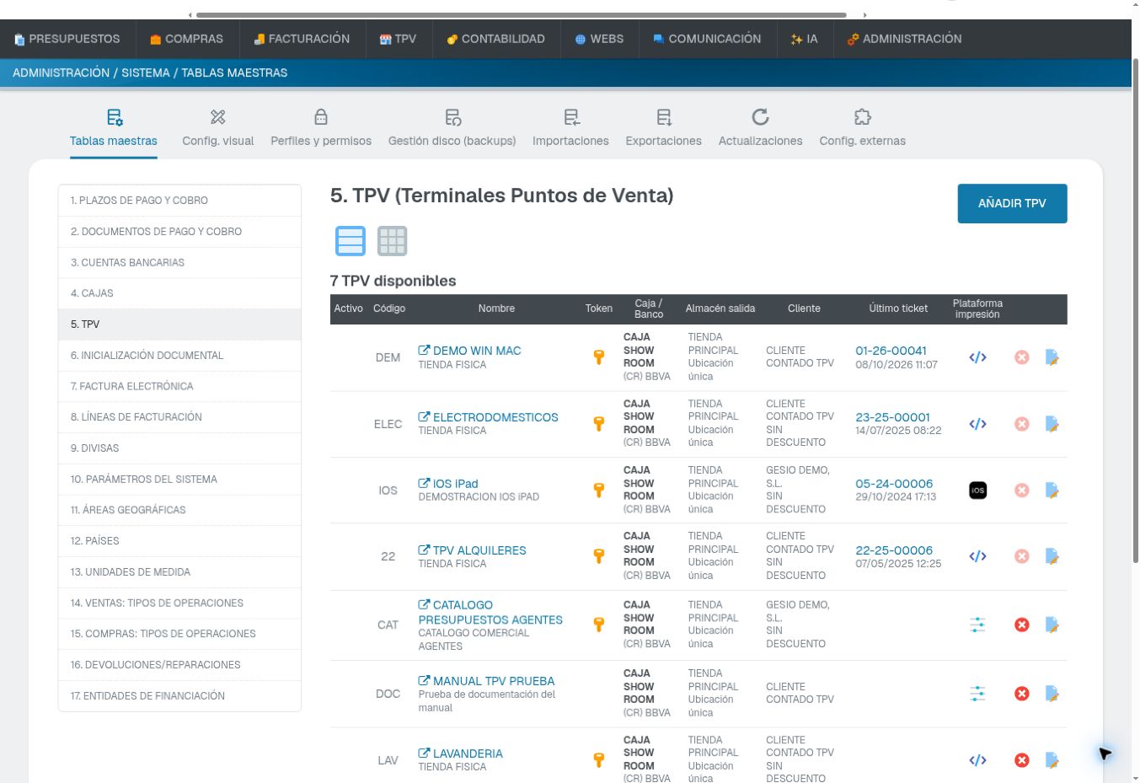This screenshot has height=783, width=1140.
Task: Click the vertical page scrollbar
Action: coord(1135,310)
